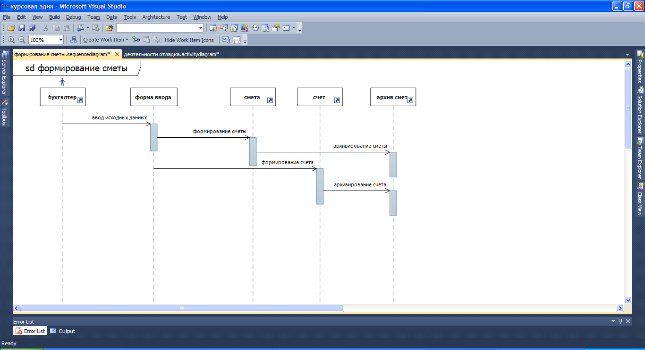Click the link icon on счет lifeline
This screenshot has height=350, width=645.
[x=337, y=100]
